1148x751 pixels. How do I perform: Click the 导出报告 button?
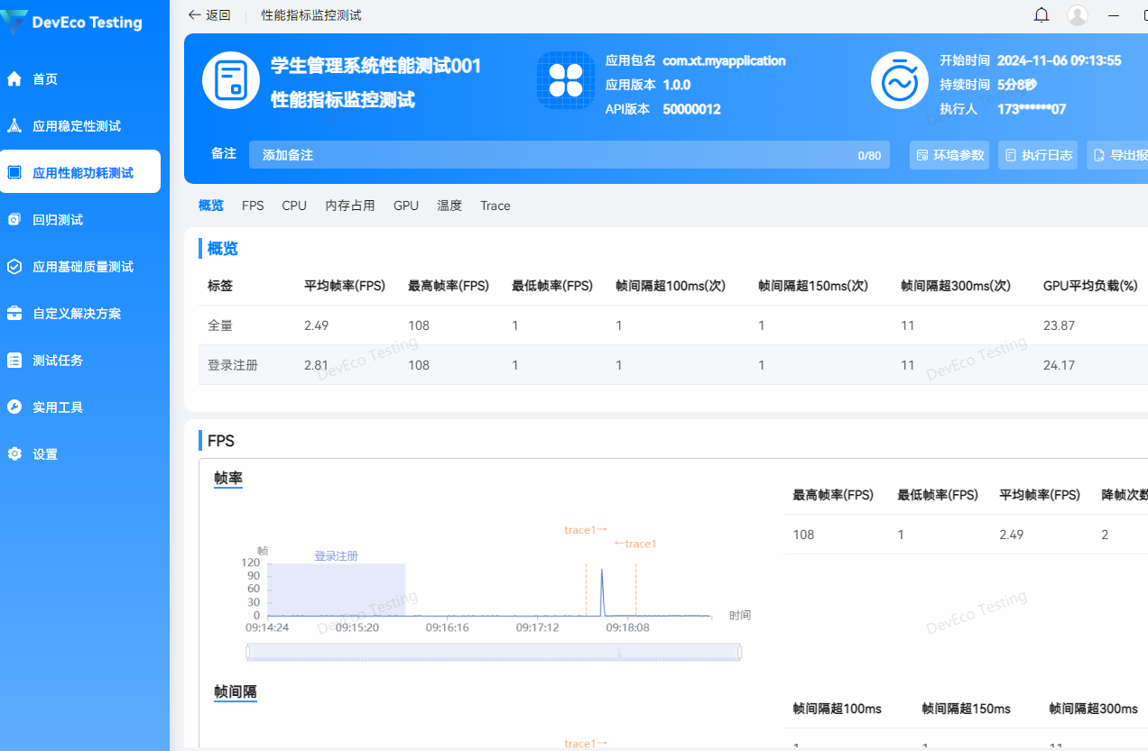[1117, 155]
